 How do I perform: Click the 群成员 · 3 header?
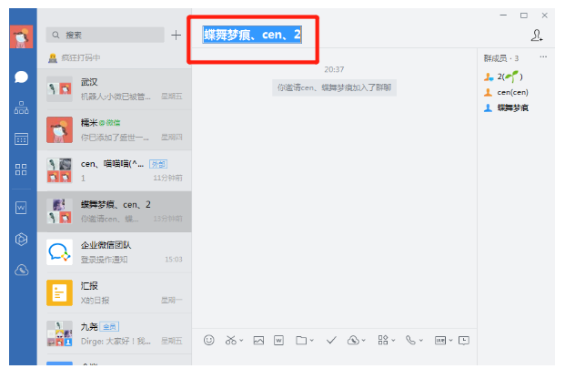pos(501,58)
